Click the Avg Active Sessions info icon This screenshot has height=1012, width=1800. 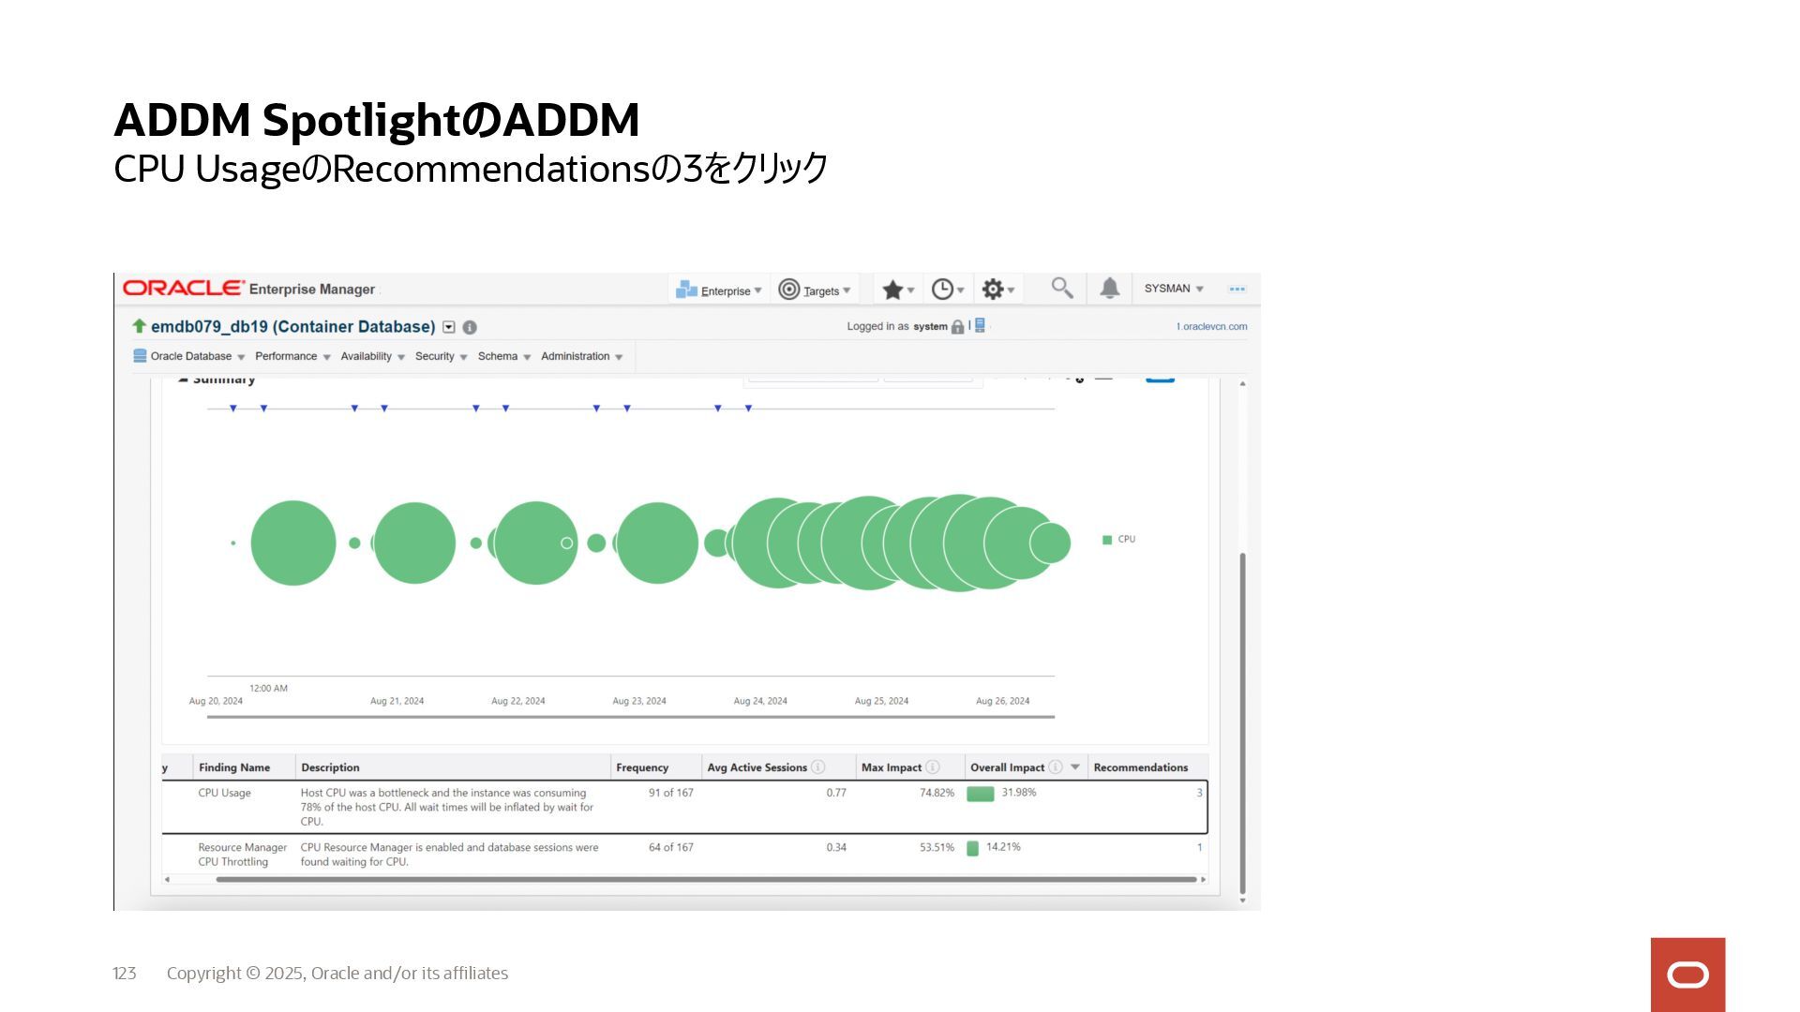point(818,767)
